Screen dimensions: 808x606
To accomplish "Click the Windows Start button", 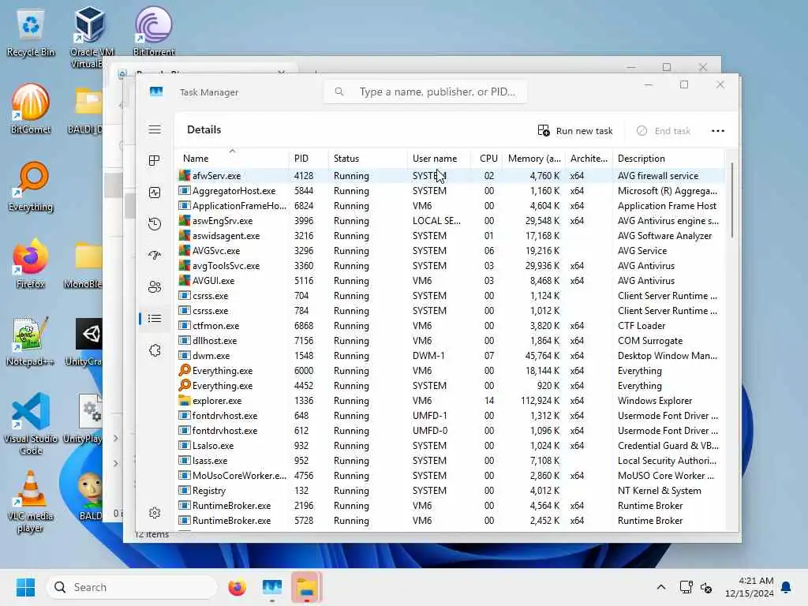I will pos(25,587).
